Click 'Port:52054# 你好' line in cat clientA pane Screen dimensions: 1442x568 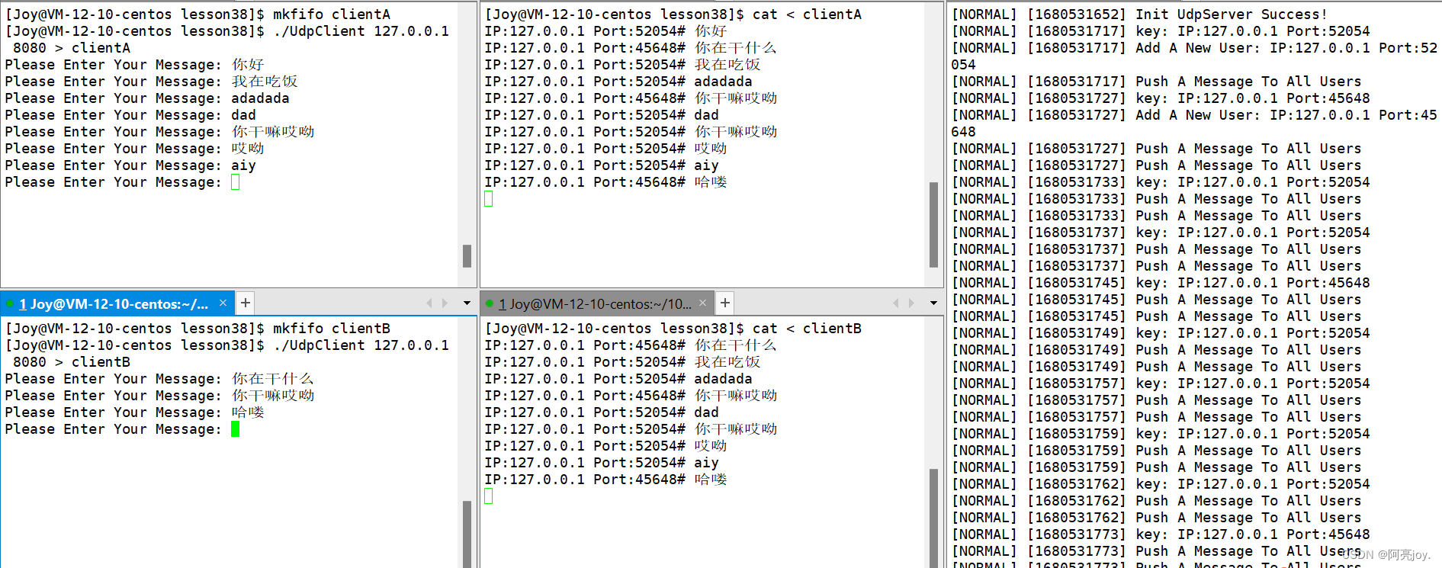[x=606, y=31]
